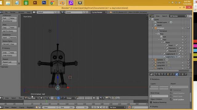
Task: Toggle visibility eye of root bone
Action: [x=183, y=37]
